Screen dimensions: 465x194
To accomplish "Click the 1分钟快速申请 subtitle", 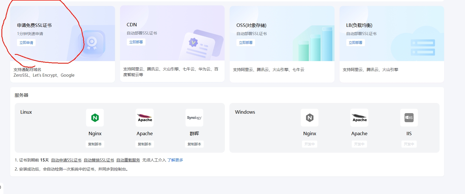I will coord(30,34).
